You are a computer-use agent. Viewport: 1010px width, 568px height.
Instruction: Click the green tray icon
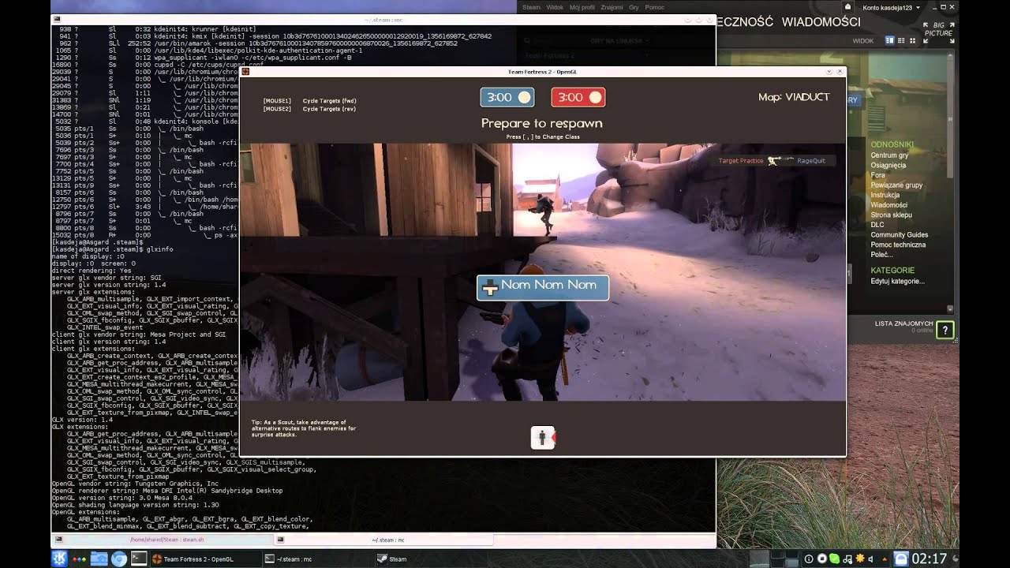click(835, 559)
